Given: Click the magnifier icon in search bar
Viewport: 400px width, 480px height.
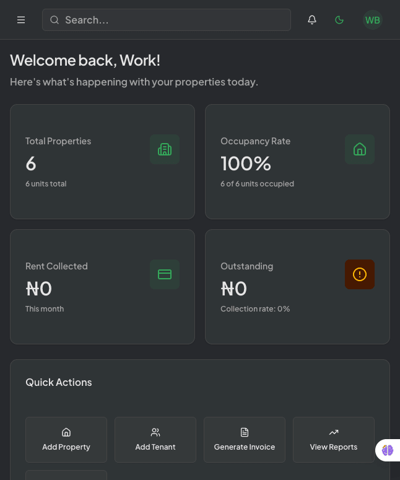Looking at the screenshot, I should [x=54, y=20].
